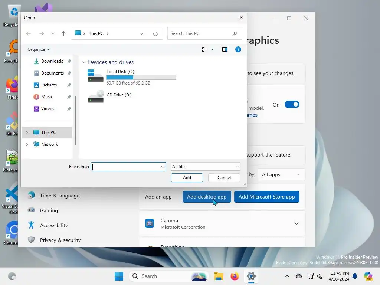The height and width of the screenshot is (285, 380).
Task: Select CD Drive (D:) icon
Action: [95, 96]
